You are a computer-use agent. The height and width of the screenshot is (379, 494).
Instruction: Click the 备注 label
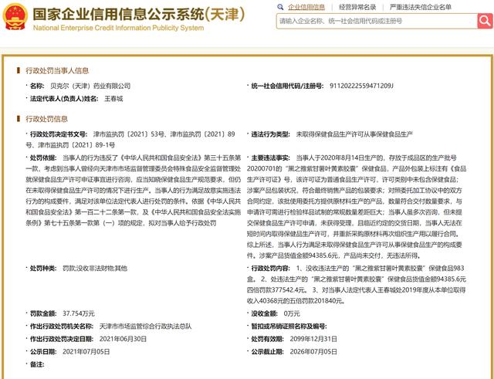coord(37,364)
